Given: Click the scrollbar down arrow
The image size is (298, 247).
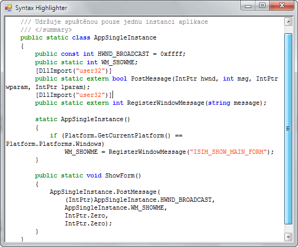Looking at the screenshot, I should pyautogui.click(x=288, y=237).
